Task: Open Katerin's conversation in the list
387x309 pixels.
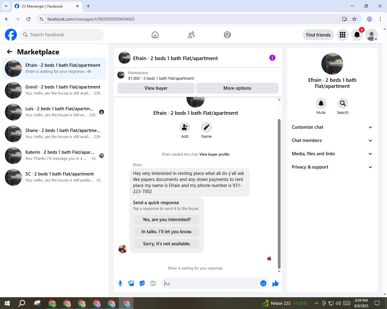Action: tap(54, 156)
